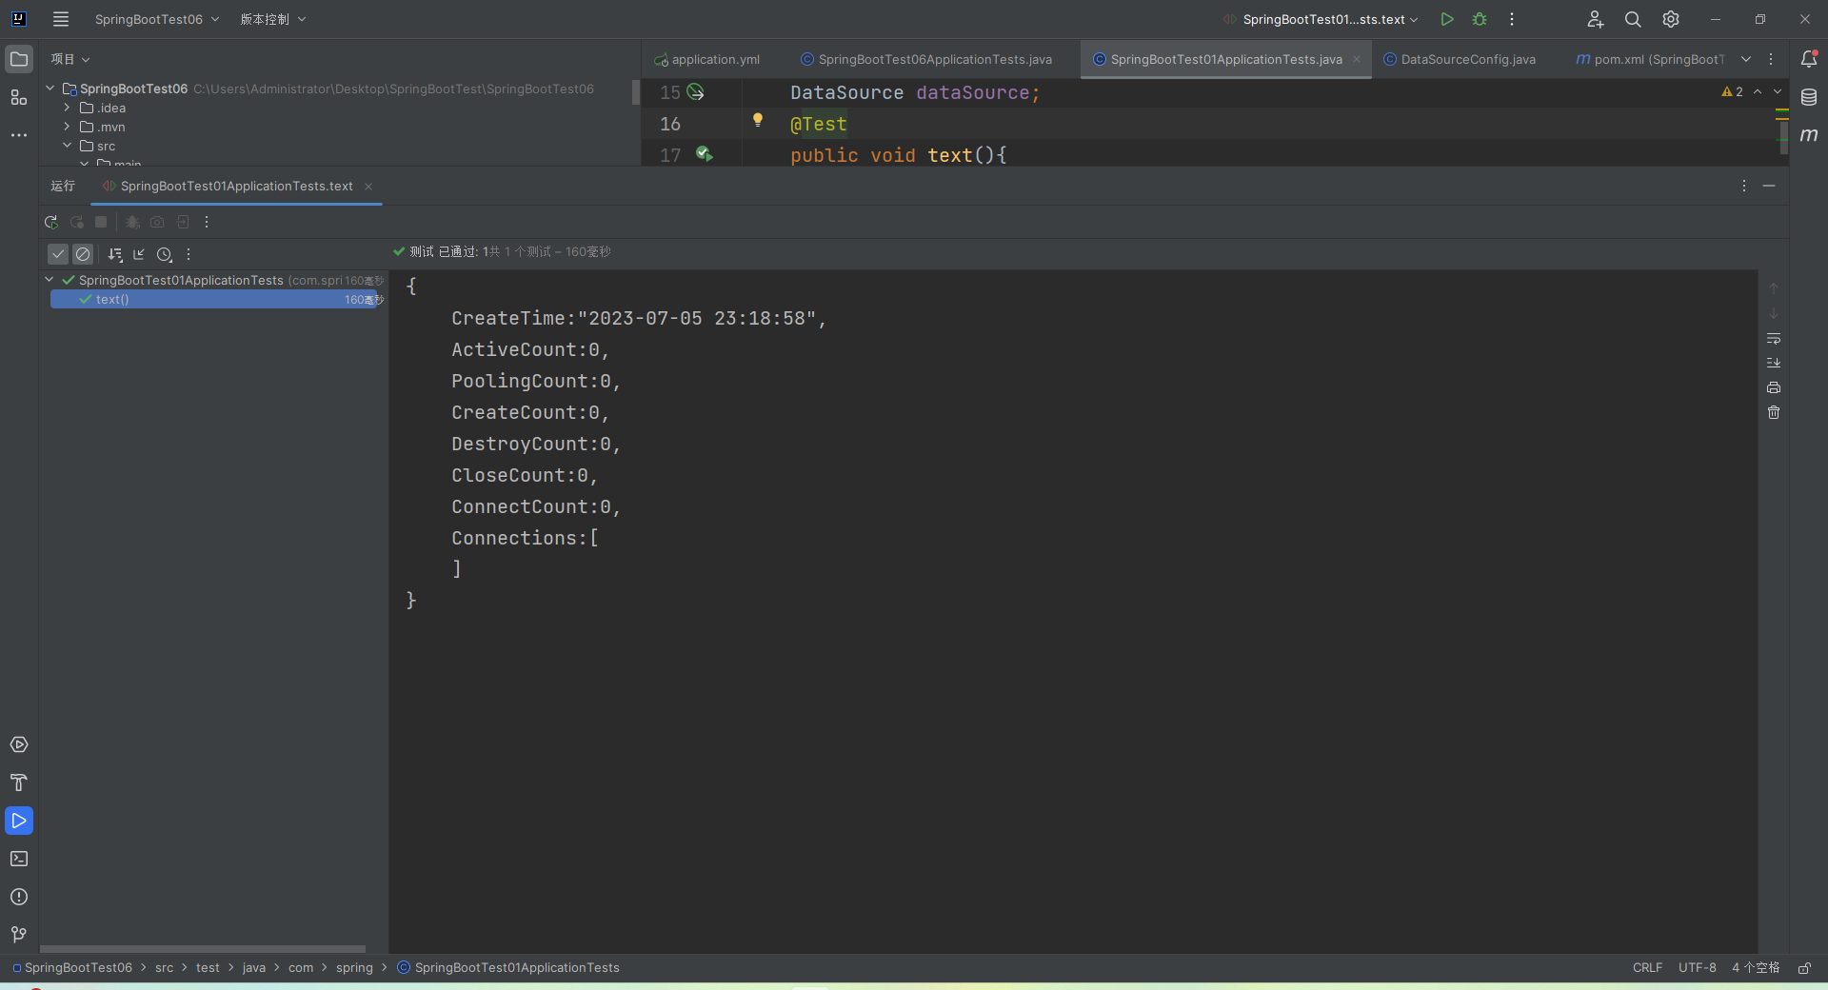
Task: Open IDE settings gear
Action: [1671, 19]
